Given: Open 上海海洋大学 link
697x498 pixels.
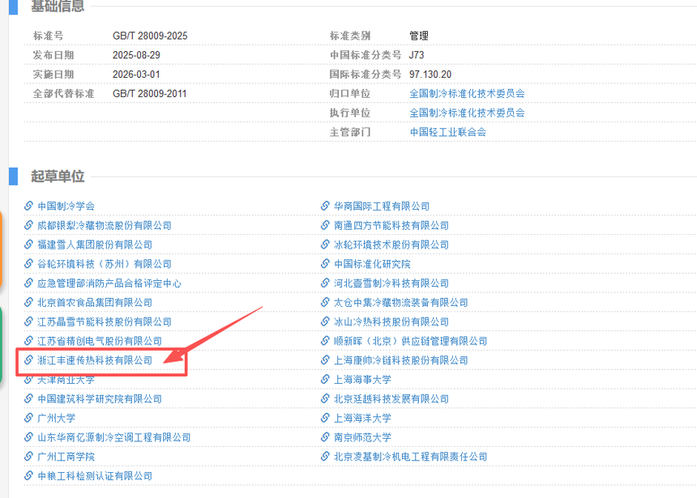Looking at the screenshot, I should (x=362, y=418).
